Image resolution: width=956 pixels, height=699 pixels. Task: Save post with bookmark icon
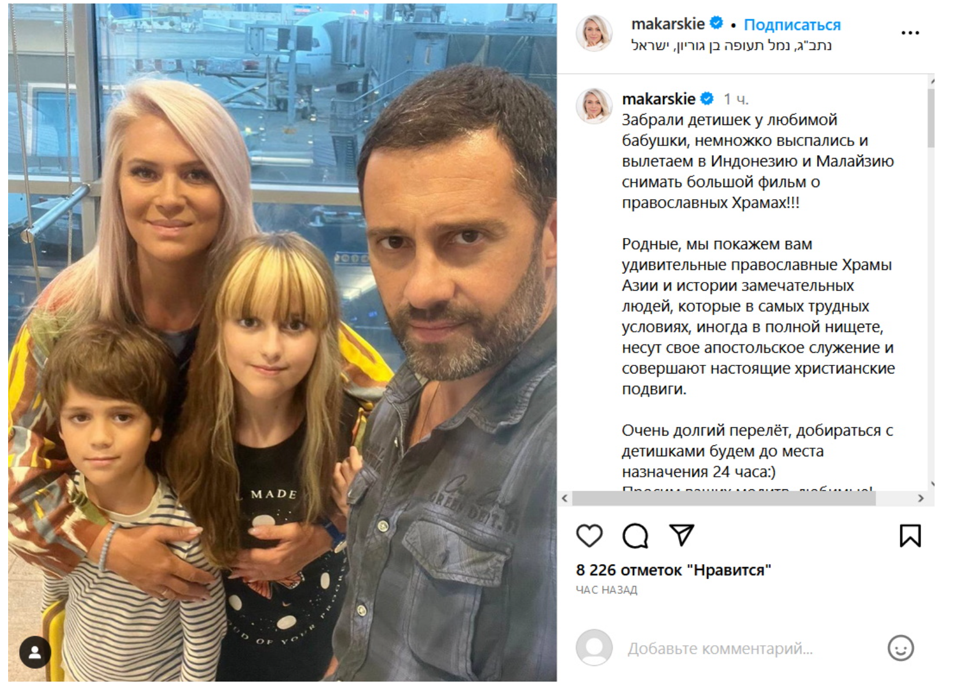tap(910, 535)
